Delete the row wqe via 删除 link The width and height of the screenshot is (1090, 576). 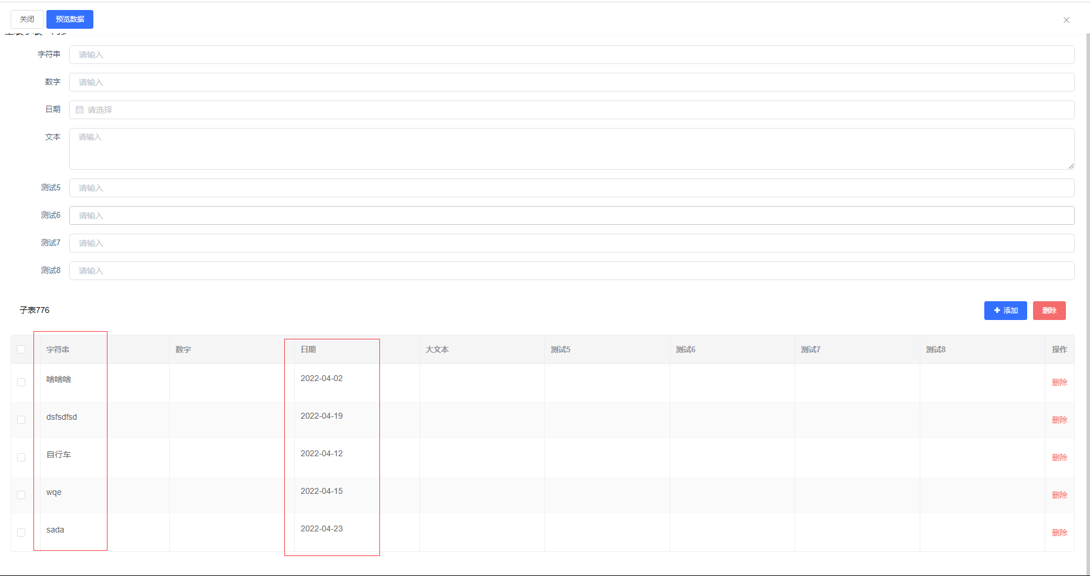pos(1059,495)
